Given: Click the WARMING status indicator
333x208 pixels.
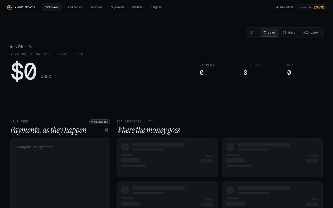Looking at the screenshot, I should pos(284,7).
